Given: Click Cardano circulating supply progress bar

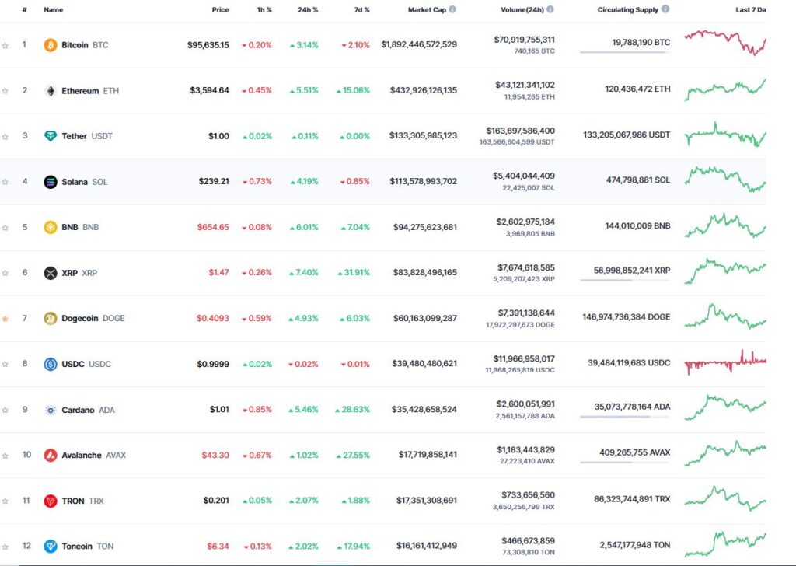Looking at the screenshot, I should coord(625,417).
